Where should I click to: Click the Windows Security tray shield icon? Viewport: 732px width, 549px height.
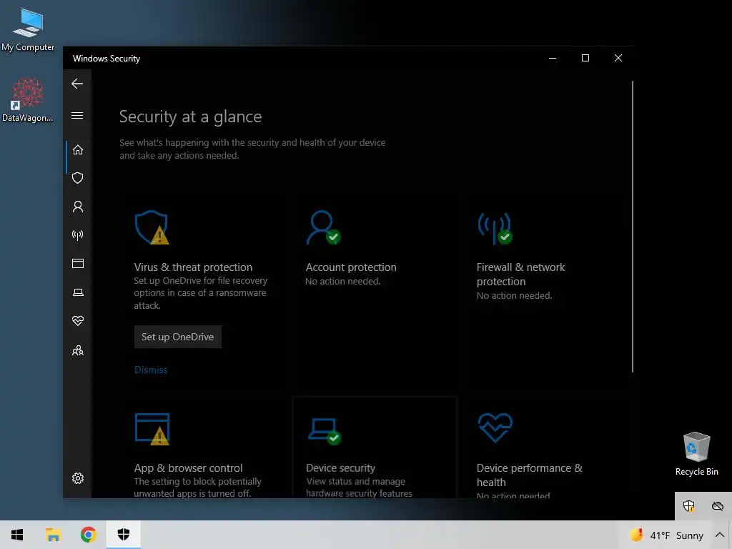click(688, 506)
